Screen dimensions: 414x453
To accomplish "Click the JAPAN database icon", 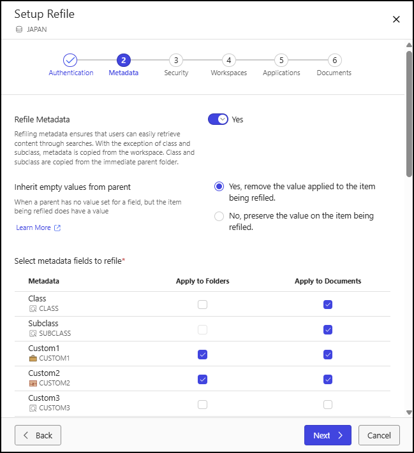I will tap(19, 29).
